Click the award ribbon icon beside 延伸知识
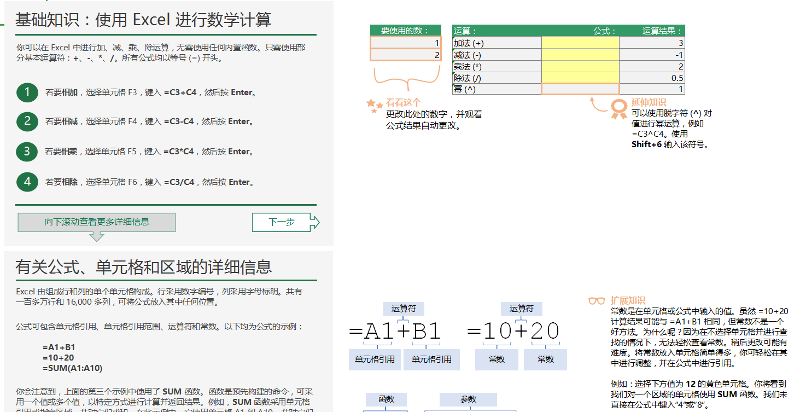 (x=619, y=109)
